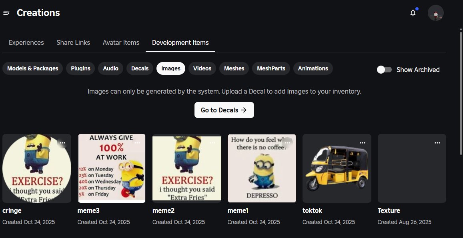Click the cringe item name
Screen dimensions: 463x238
point(12,211)
